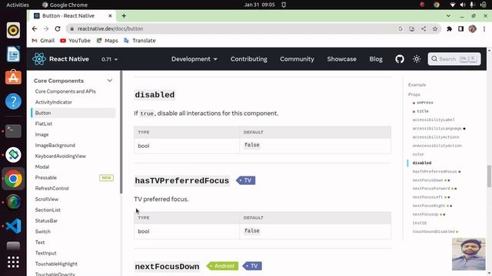
Task: Open Translate bookmark
Action: click(140, 41)
